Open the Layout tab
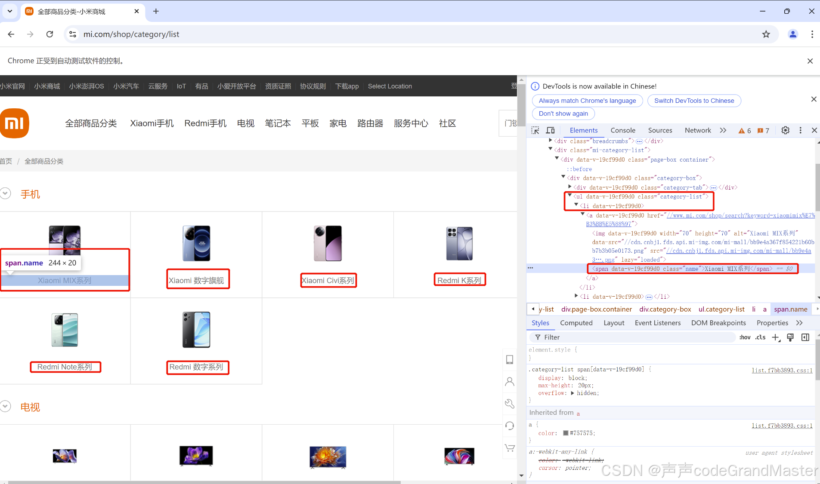The height and width of the screenshot is (484, 820). (x=614, y=323)
